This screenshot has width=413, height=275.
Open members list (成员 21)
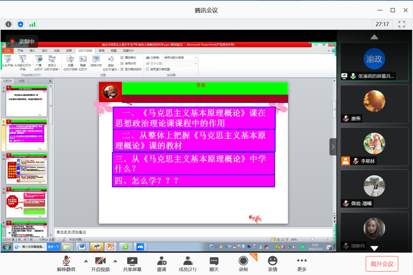tap(187, 264)
